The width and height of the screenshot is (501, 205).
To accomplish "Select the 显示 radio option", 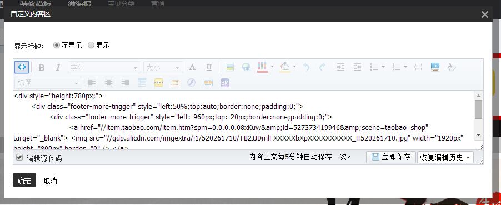I will pyautogui.click(x=91, y=45).
